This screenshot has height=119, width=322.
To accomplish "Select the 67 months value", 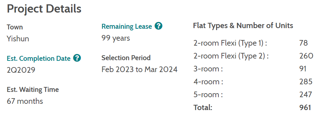I will pyautogui.click(x=25, y=101).
